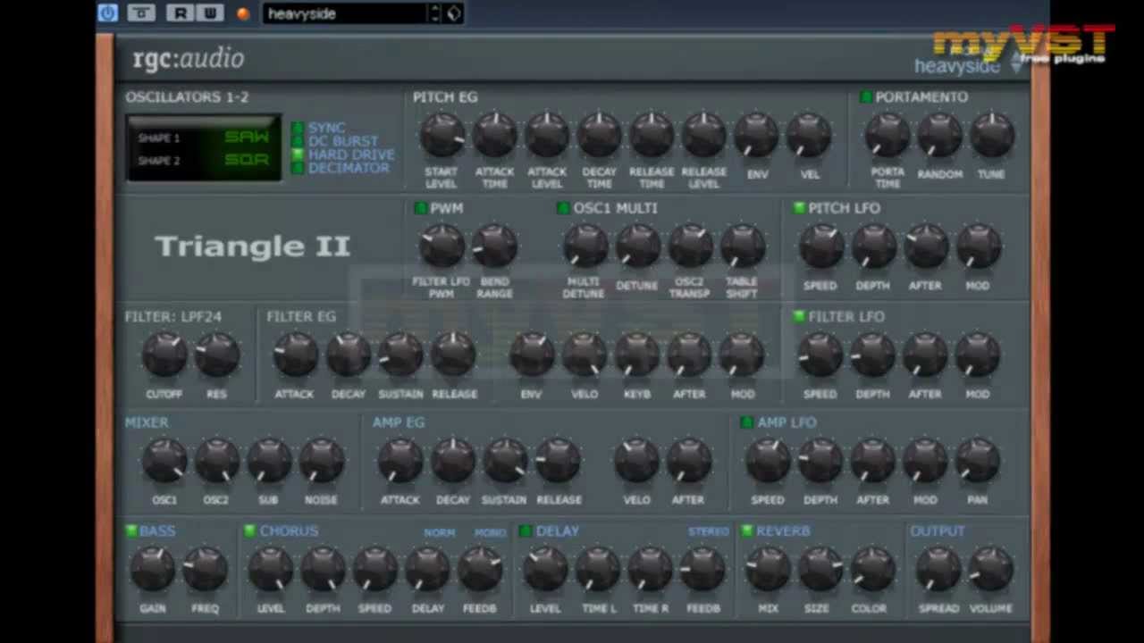1144x643 pixels.
Task: Click the Amp LFO PAN knob
Action: [x=978, y=461]
